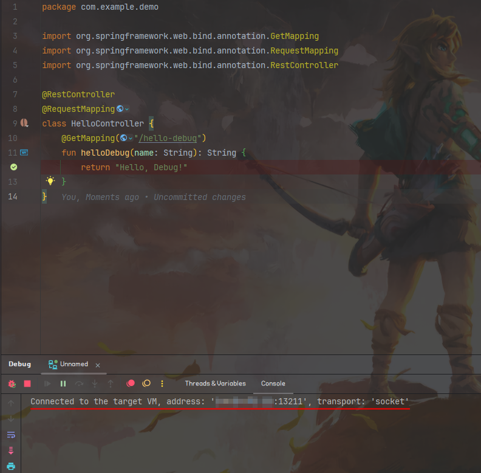Click the Print console icon

point(11,466)
